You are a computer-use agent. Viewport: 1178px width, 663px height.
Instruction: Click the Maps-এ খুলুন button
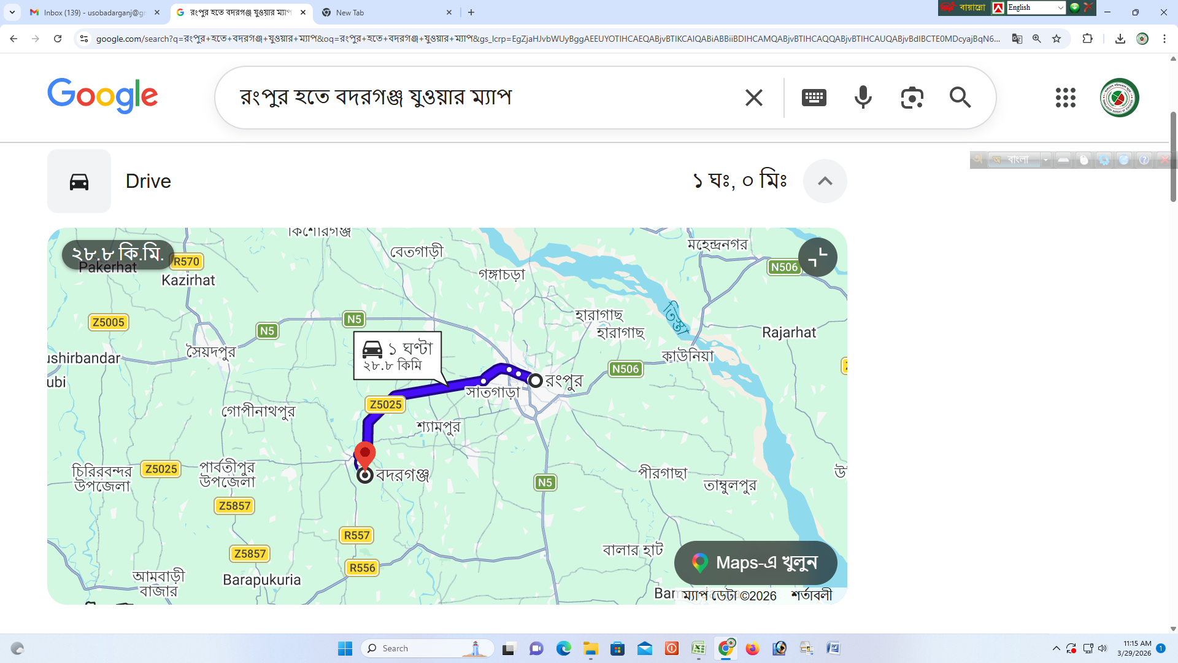tap(755, 563)
